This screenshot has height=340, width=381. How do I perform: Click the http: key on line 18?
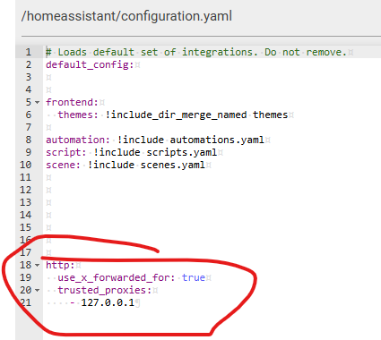(60, 265)
